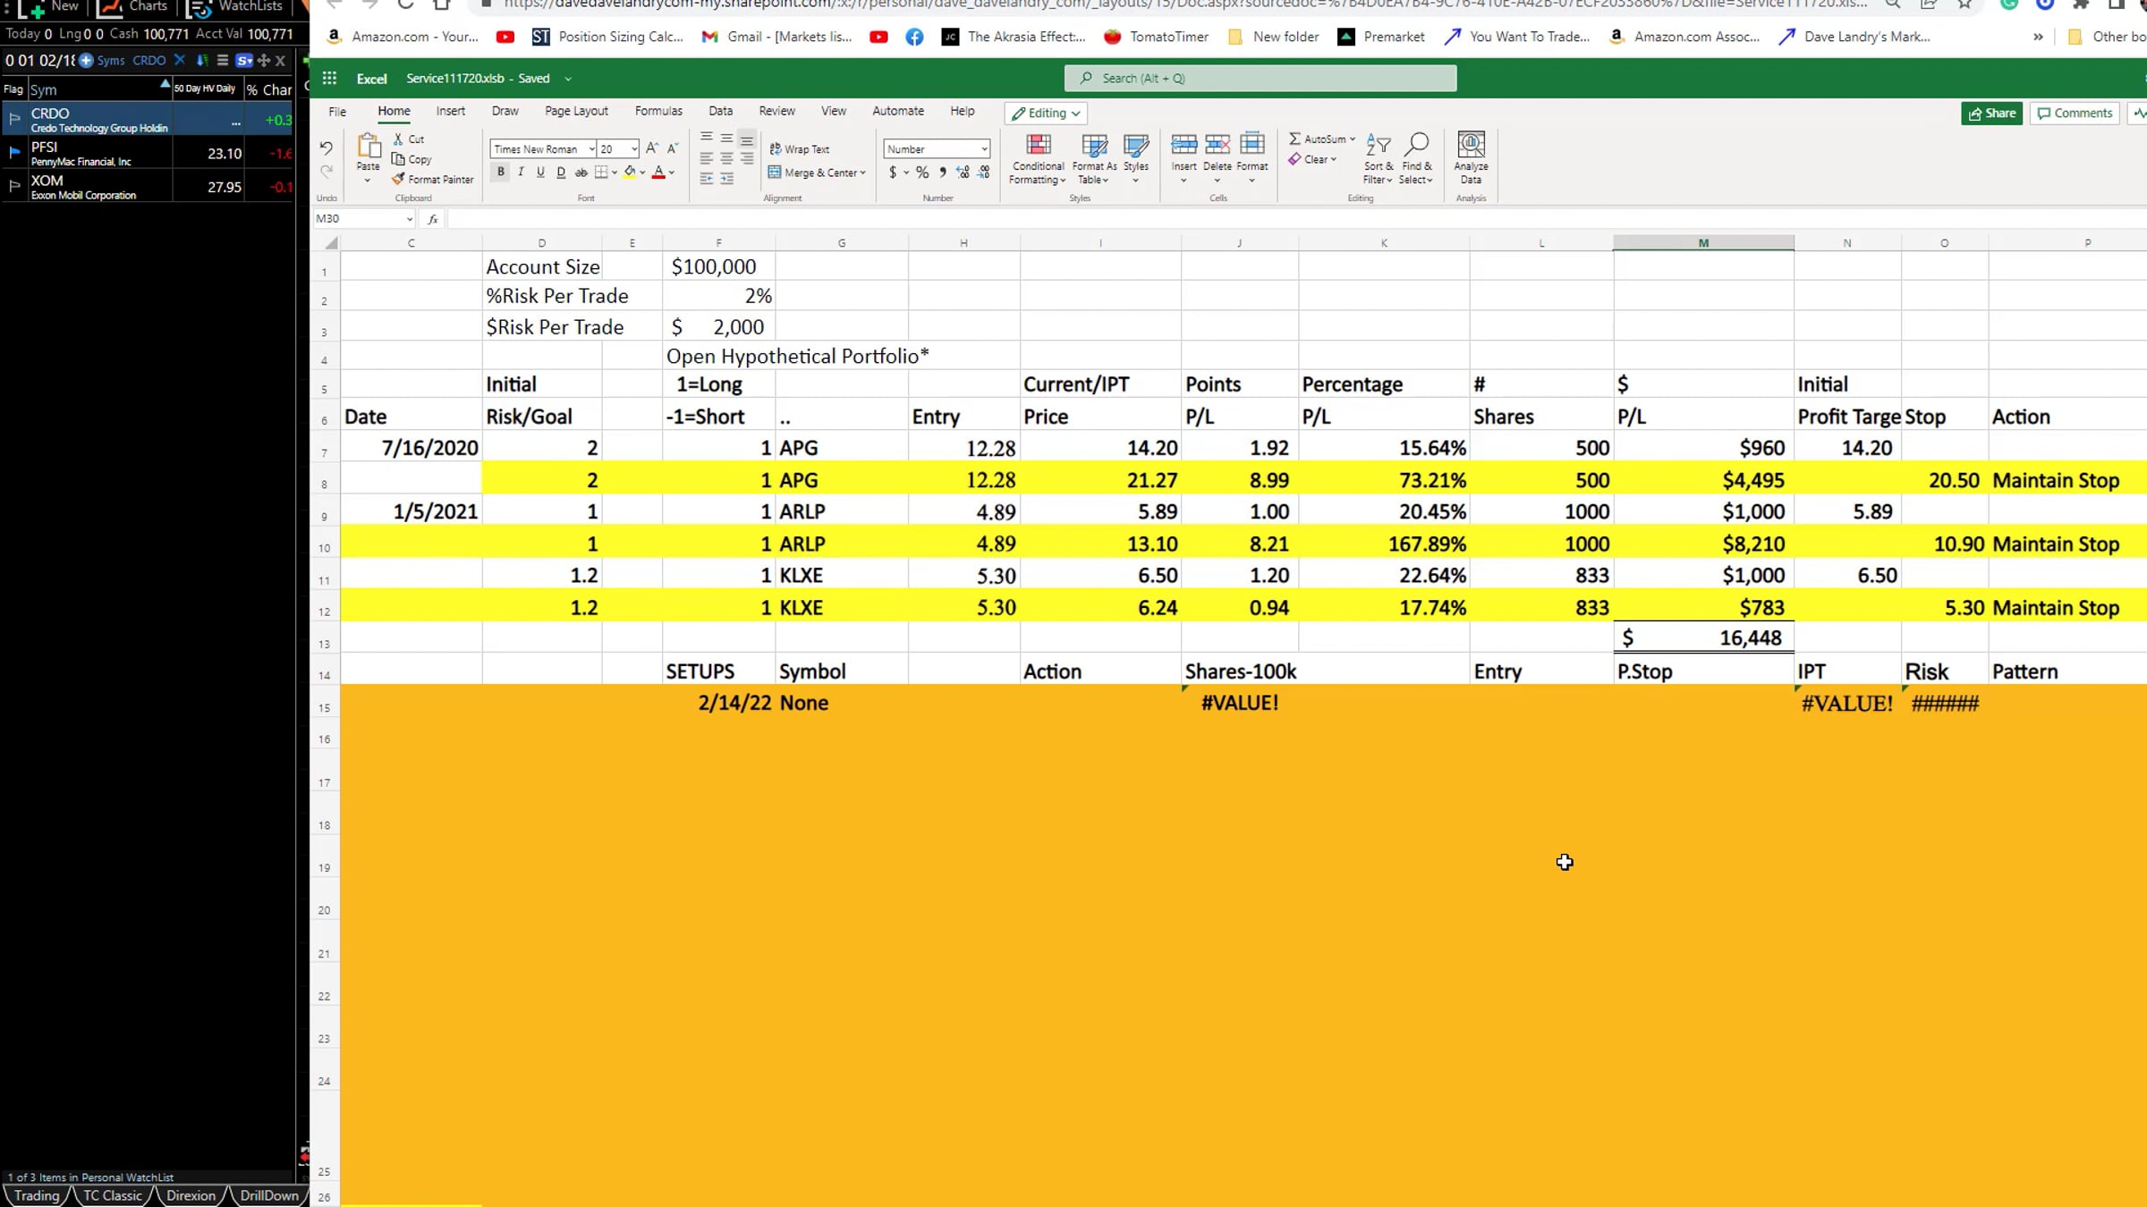
Task: Click the AutoSum sigma icon
Action: pos(1294,139)
